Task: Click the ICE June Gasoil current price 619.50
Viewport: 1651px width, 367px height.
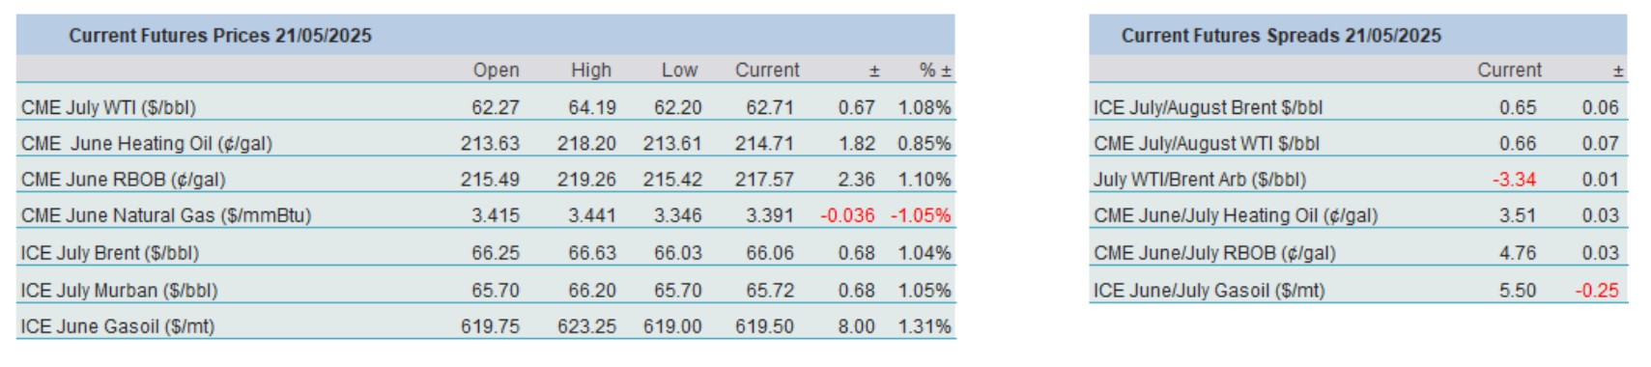Action: tap(764, 326)
